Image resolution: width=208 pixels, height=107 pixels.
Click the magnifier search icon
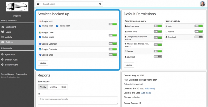pyautogui.click(x=100, y=4)
